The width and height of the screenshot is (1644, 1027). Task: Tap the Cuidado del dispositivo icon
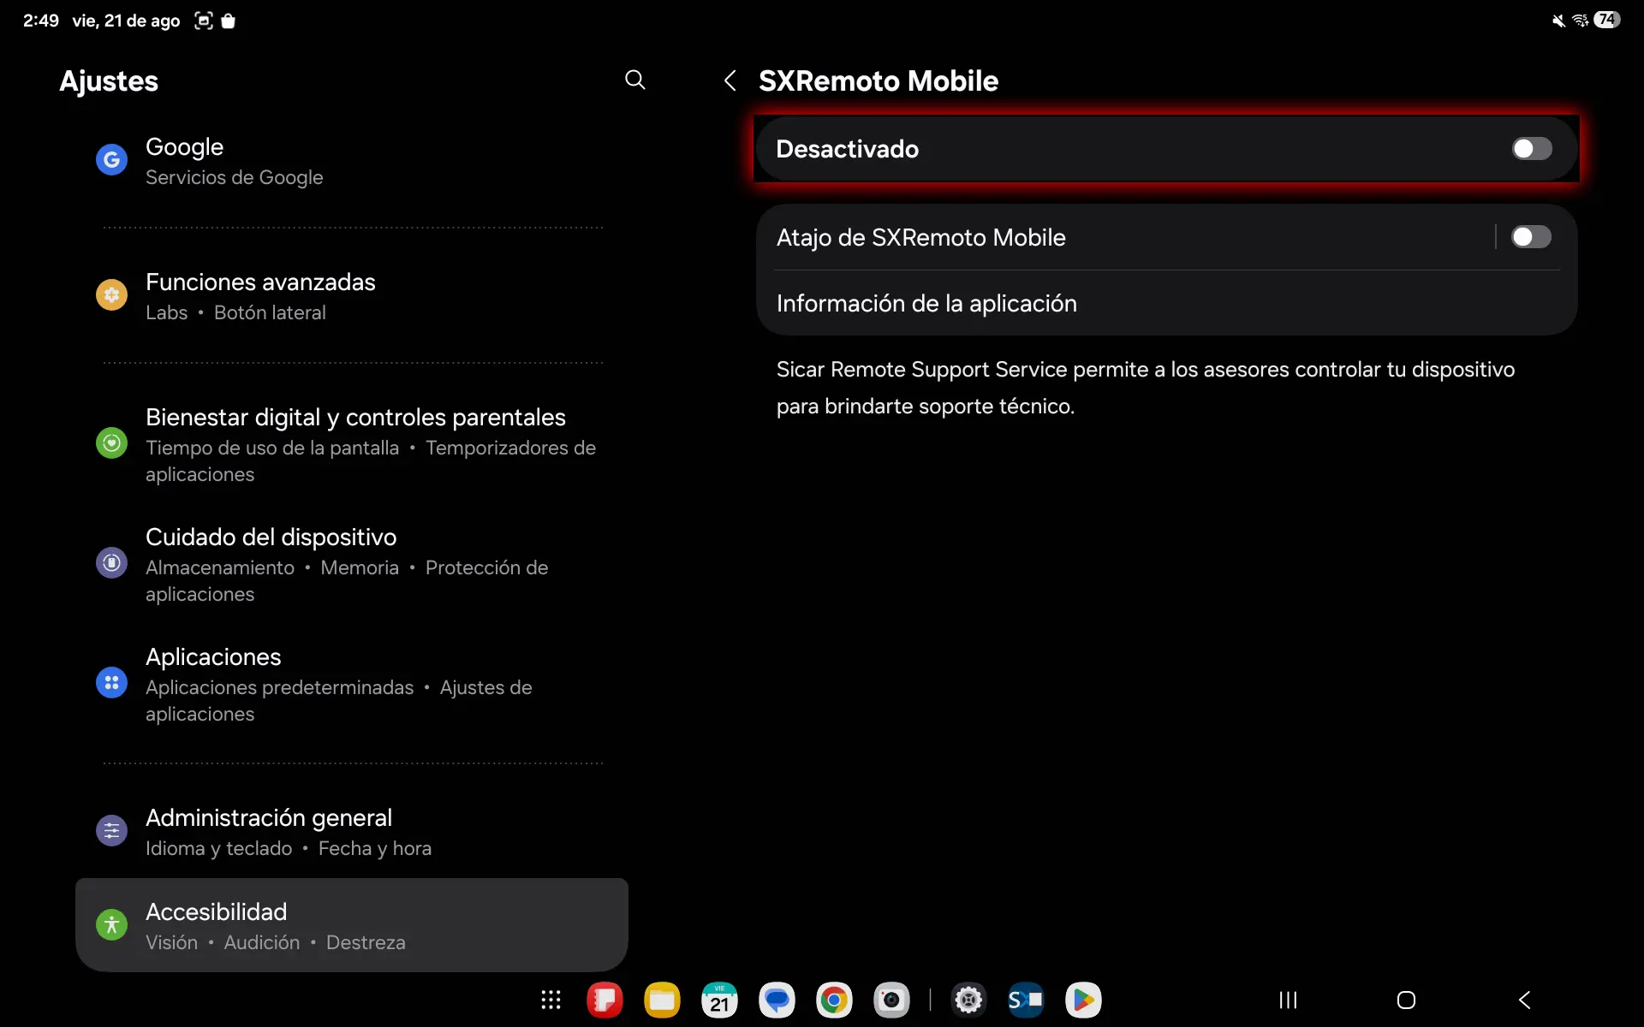(x=111, y=563)
